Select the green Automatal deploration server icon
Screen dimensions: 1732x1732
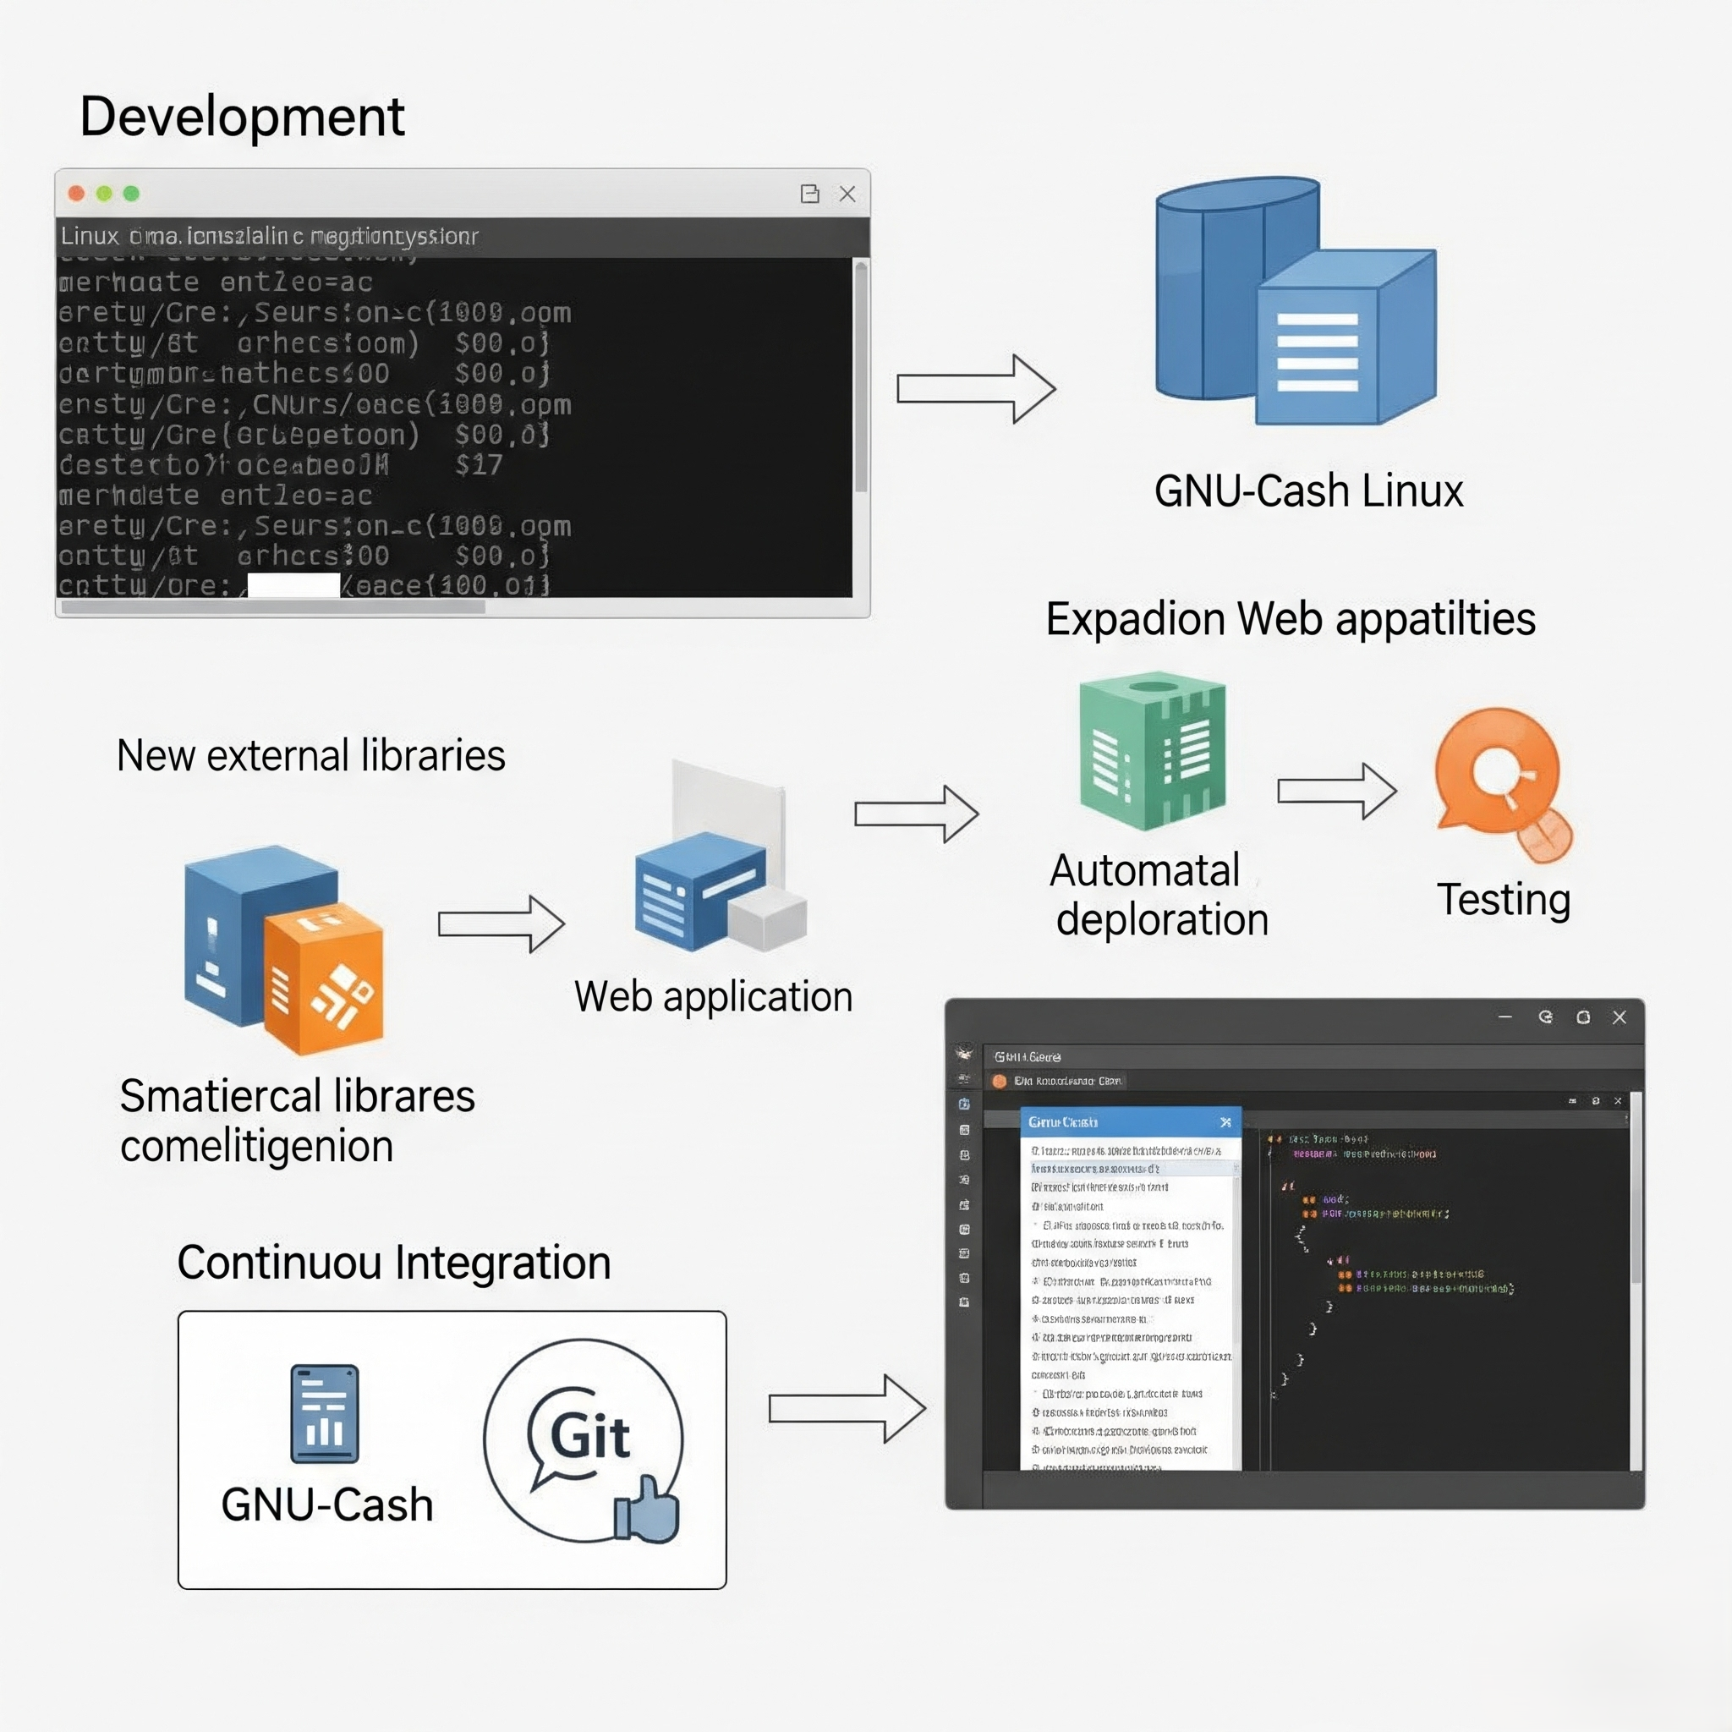pyautogui.click(x=1152, y=751)
